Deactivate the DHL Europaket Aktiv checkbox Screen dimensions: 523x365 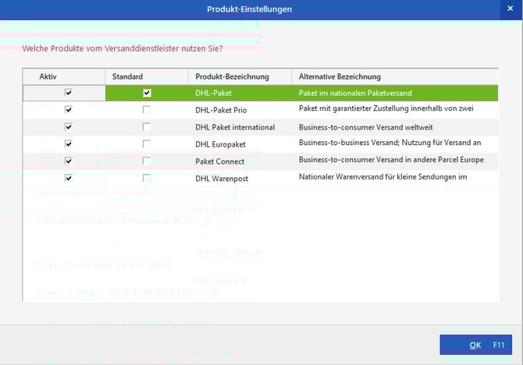[x=69, y=144]
